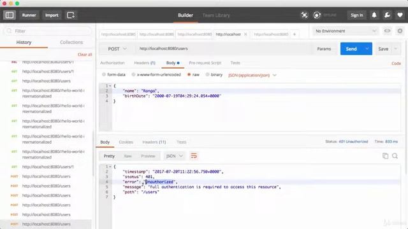Open the notifications bell
408x229 pixels.
tap(374, 15)
